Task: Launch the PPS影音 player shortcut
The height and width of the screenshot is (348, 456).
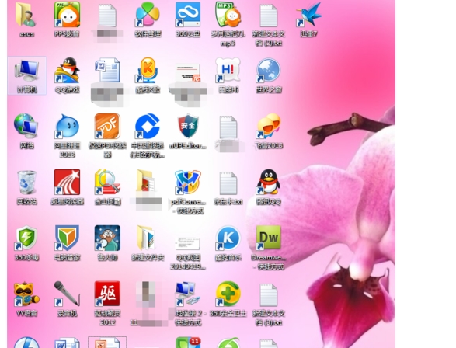Action: 67,19
